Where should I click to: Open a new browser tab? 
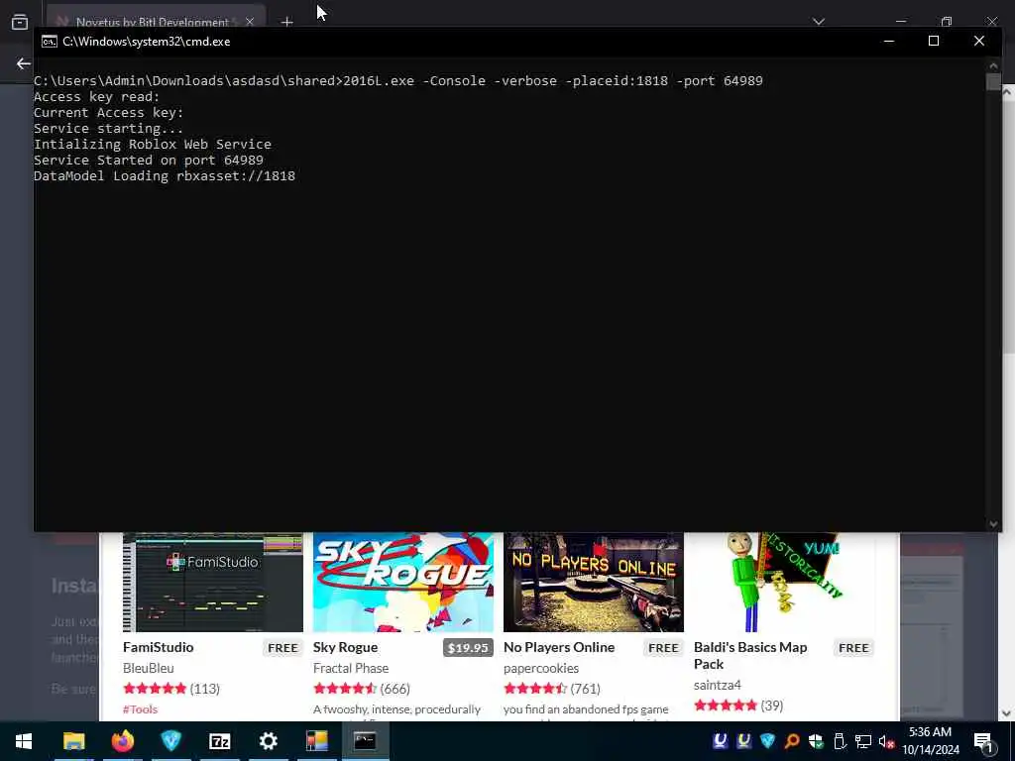click(286, 22)
